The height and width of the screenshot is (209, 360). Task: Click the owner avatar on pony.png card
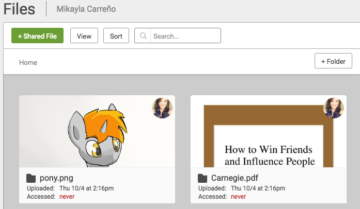[162, 108]
